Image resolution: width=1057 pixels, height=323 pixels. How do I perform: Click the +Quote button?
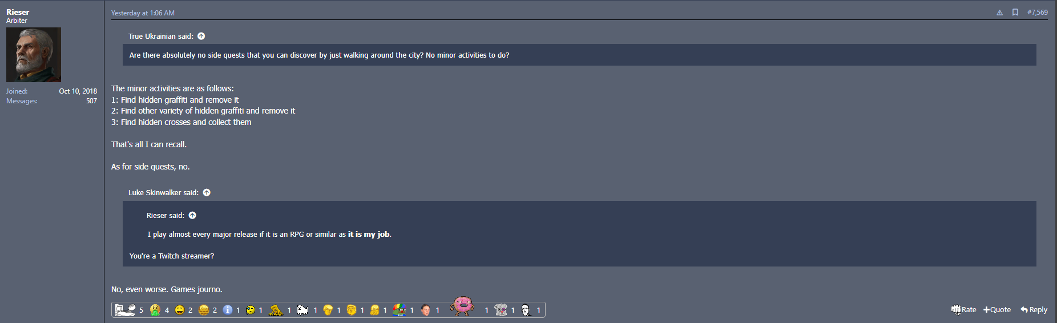(997, 309)
